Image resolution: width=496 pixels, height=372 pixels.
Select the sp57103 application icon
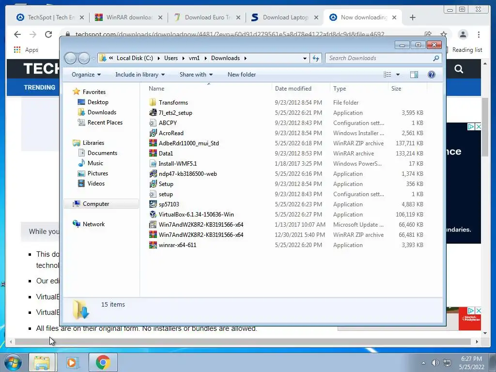[x=153, y=204]
